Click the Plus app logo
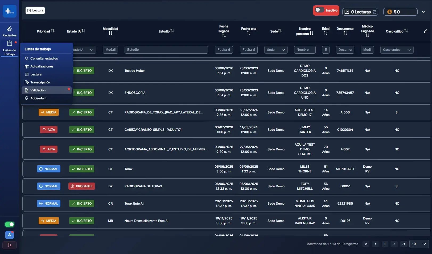Screen dimensions: 432x254 click(10, 11)
